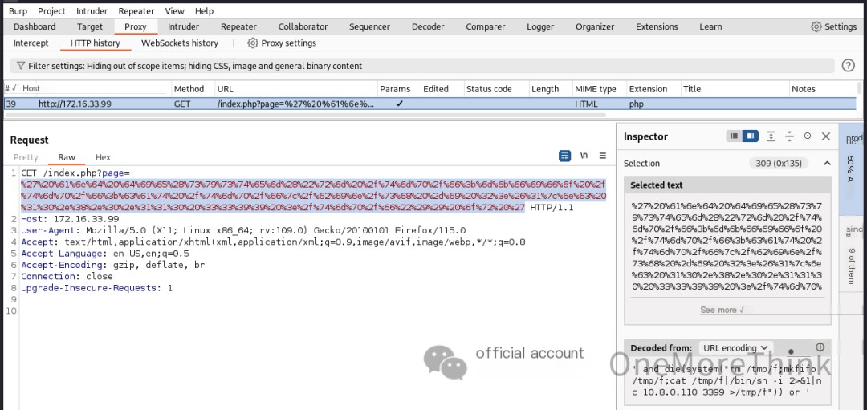The height and width of the screenshot is (410, 867).
Task: Collapse the Selection section chevron
Action: click(x=827, y=164)
